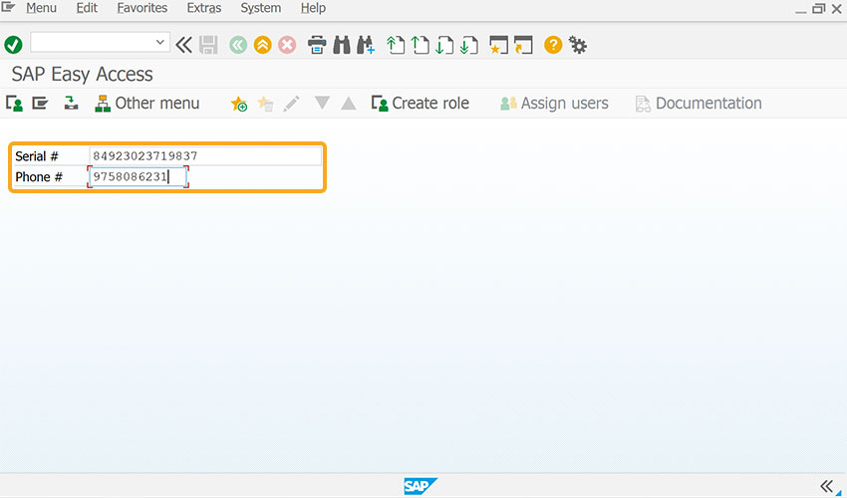
Task: Click the Create role button
Action: tap(421, 104)
